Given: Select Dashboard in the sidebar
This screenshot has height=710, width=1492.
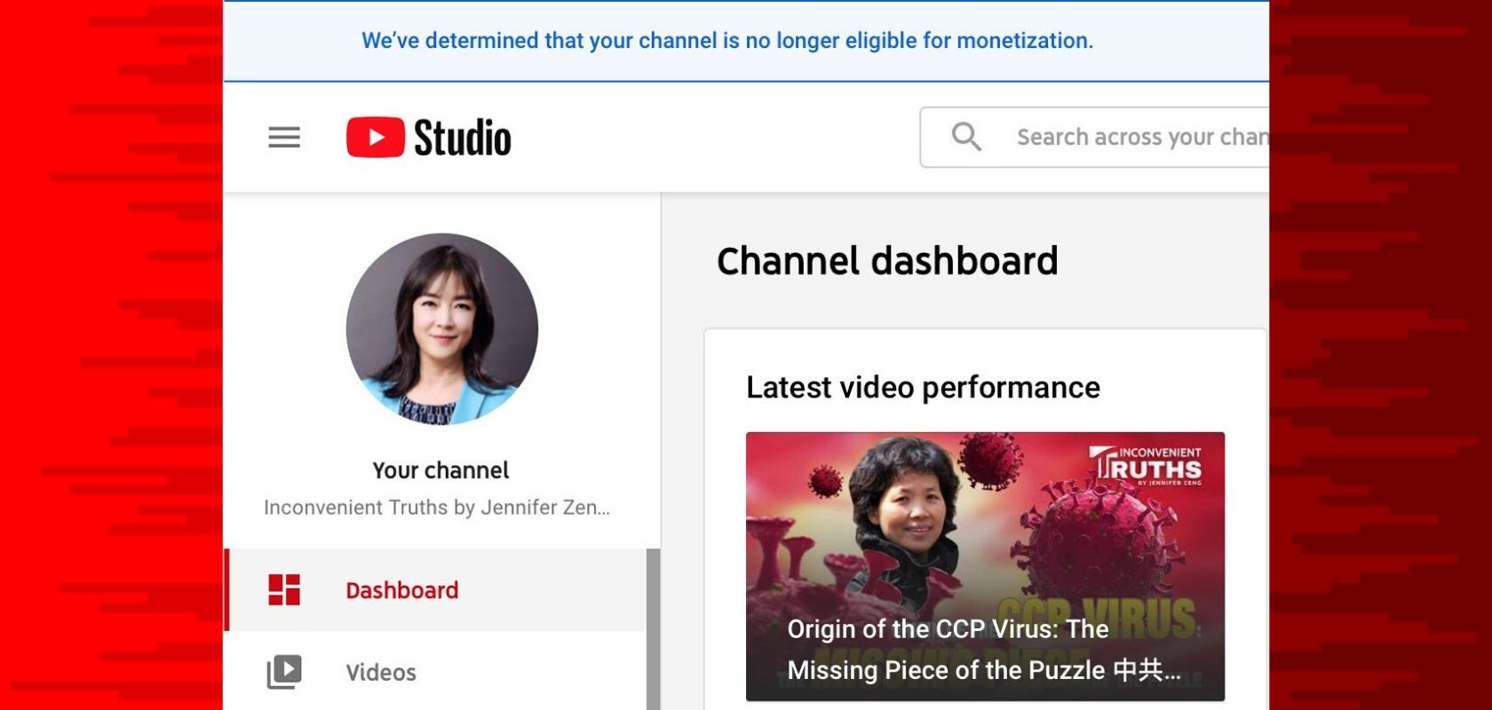Looking at the screenshot, I should click(x=435, y=590).
